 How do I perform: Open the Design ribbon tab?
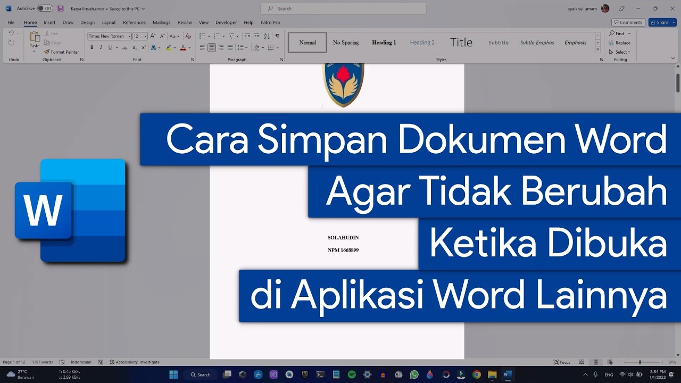point(87,22)
